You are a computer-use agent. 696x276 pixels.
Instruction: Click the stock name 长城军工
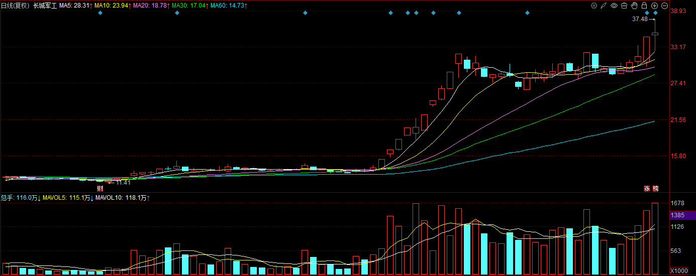pyautogui.click(x=45, y=6)
